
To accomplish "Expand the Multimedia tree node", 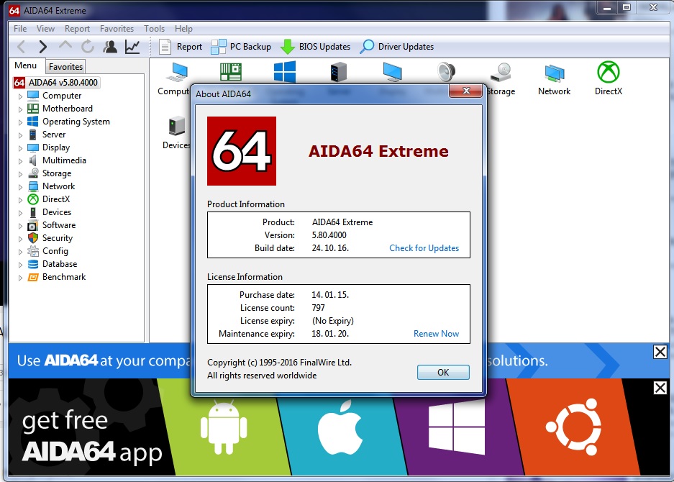I will pyautogui.click(x=20, y=161).
